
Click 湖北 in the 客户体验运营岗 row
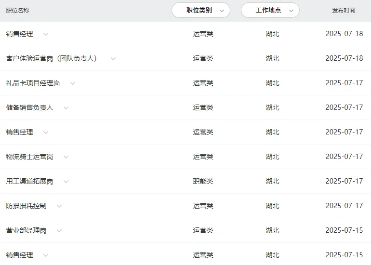[x=272, y=58]
